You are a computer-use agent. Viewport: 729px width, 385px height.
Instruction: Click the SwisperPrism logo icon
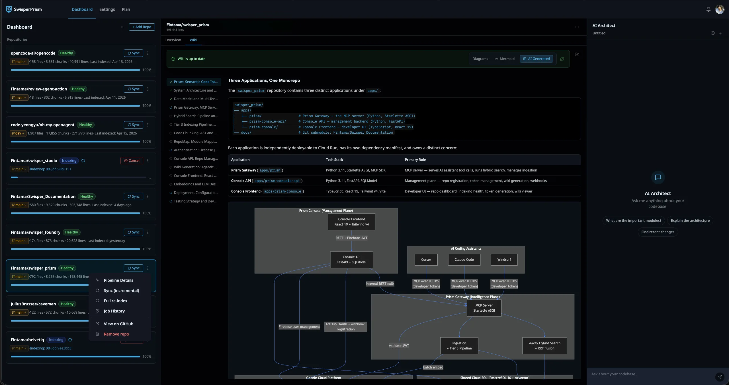[9, 9]
